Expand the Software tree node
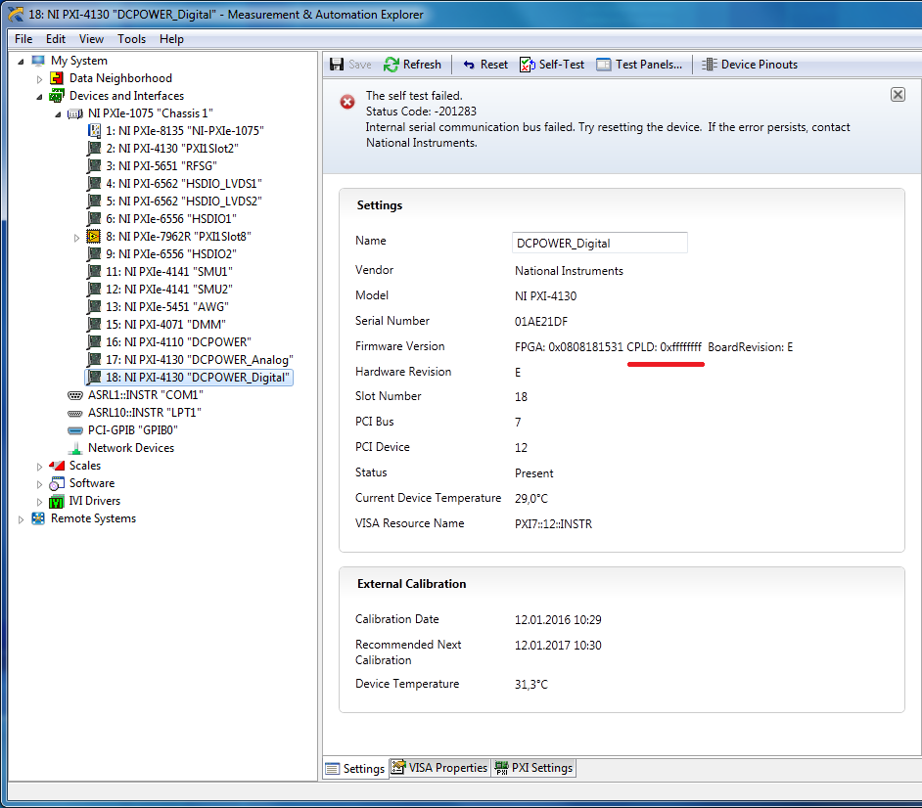The image size is (922, 808). [x=39, y=484]
